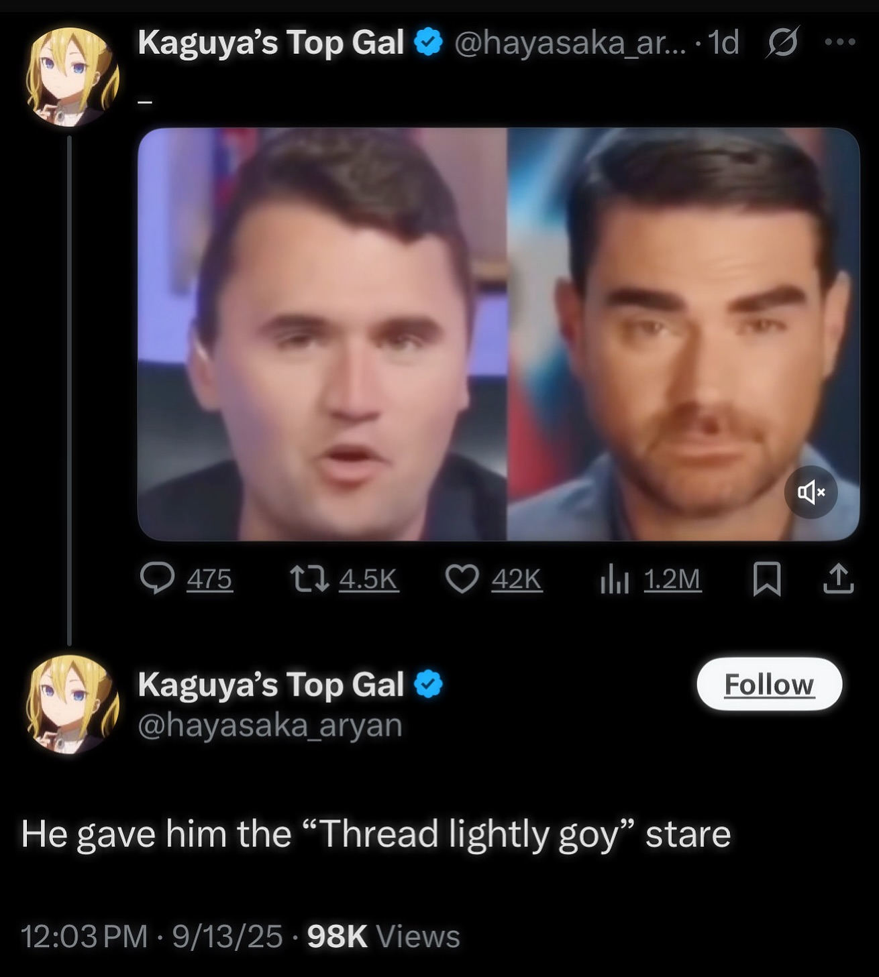Screen dimensions: 879x977
Task: Click the verified badge in the top tweet
Action: pos(428,42)
